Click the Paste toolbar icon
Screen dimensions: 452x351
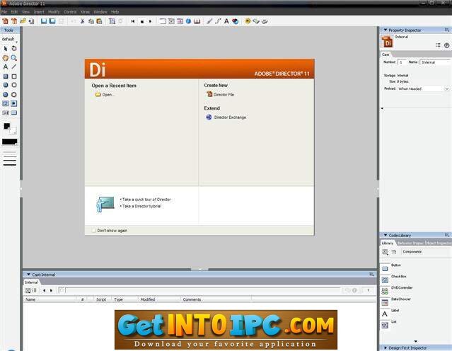[99, 21]
